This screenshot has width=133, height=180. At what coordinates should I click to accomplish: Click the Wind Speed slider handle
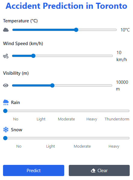click(33, 56)
